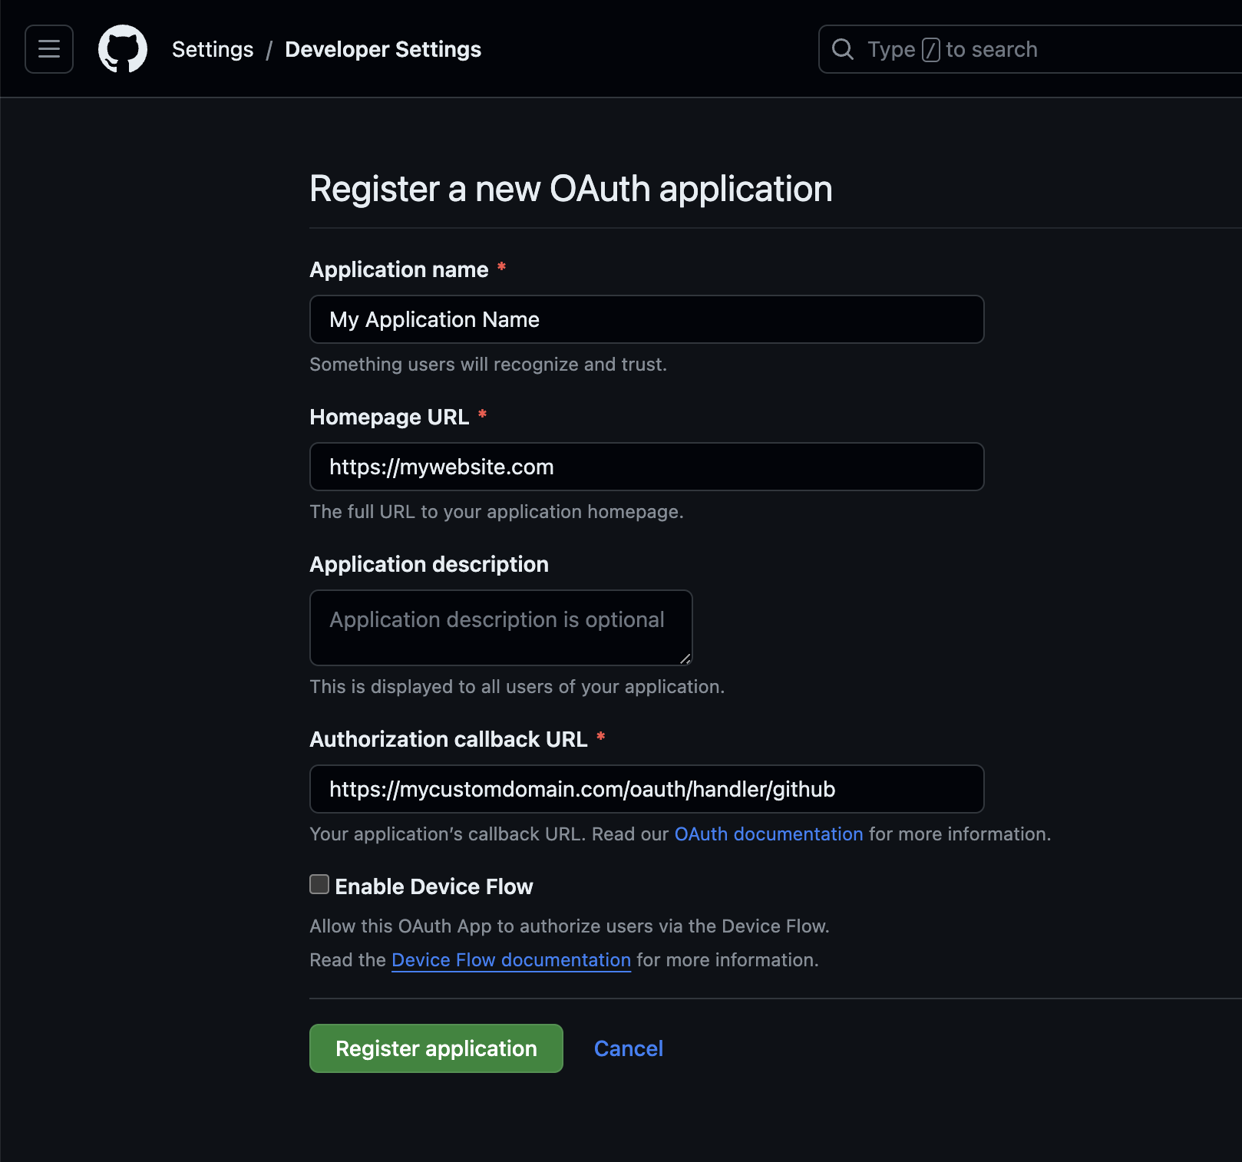Click the Register application button
Viewport: 1242px width, 1162px height.
435,1048
